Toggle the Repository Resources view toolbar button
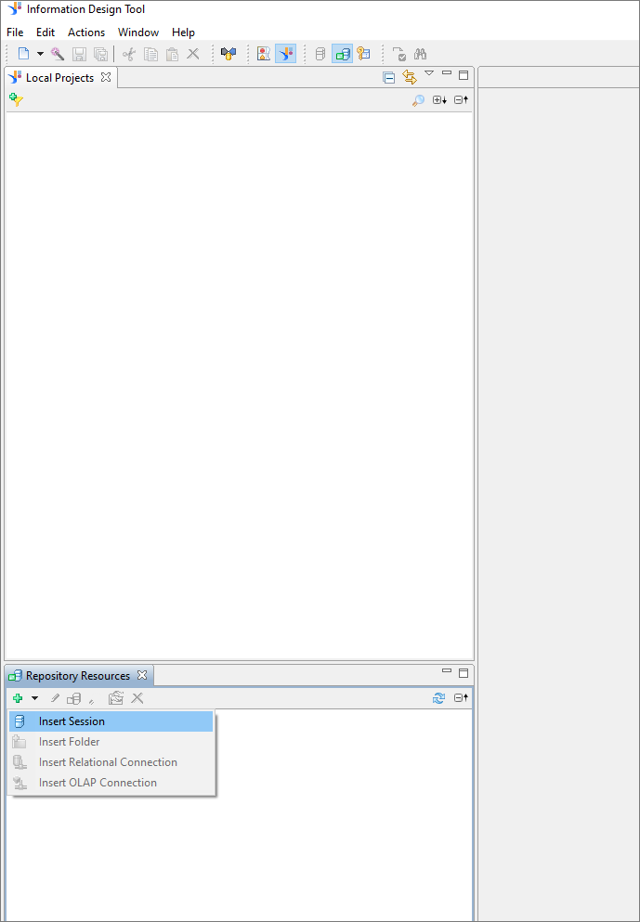 [342, 54]
